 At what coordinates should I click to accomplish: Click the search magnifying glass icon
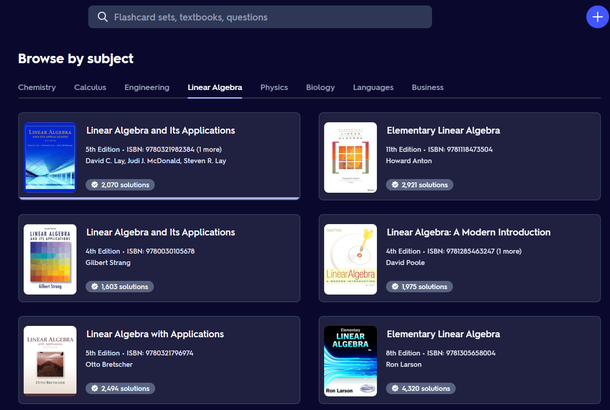tap(103, 17)
